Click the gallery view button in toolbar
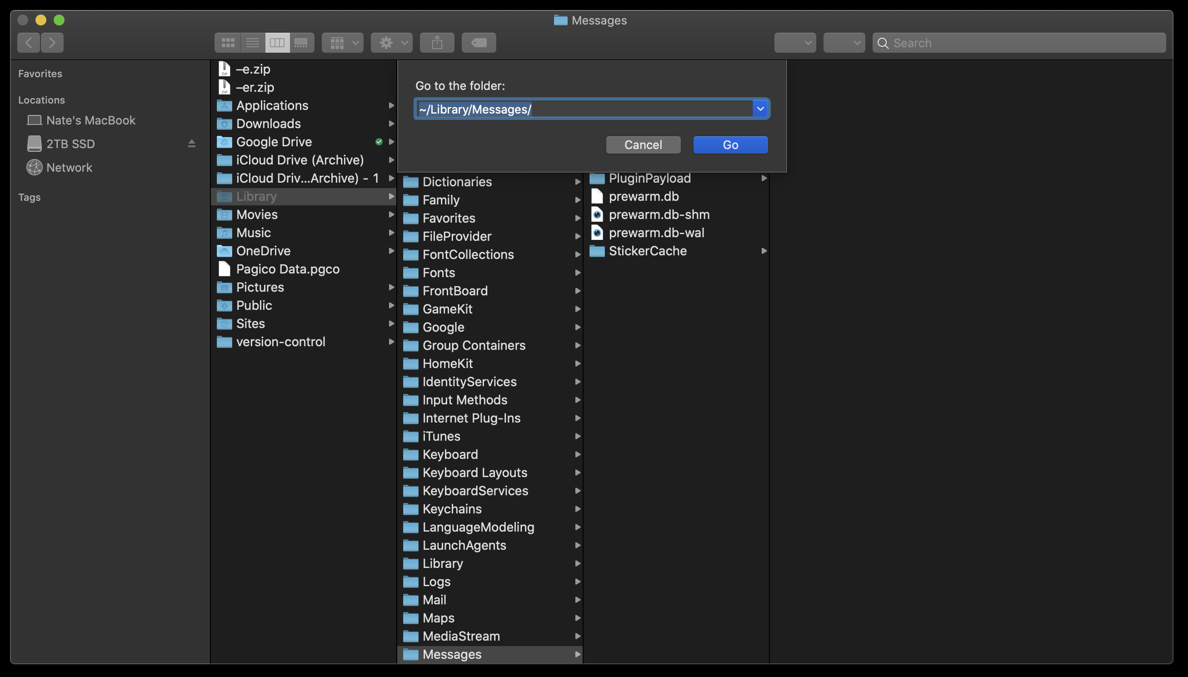 (x=302, y=42)
